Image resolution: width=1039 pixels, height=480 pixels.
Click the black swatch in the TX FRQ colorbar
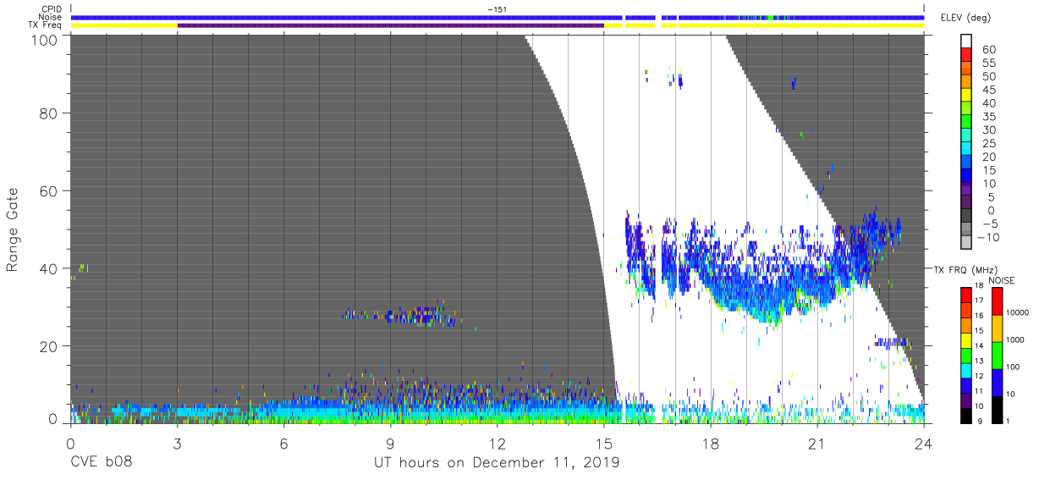pyautogui.click(x=966, y=416)
